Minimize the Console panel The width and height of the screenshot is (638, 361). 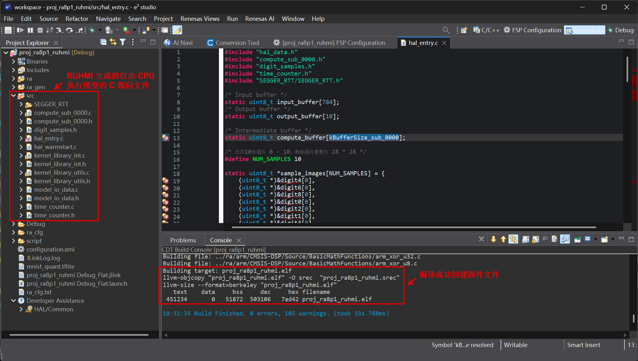pyautogui.click(x=621, y=238)
